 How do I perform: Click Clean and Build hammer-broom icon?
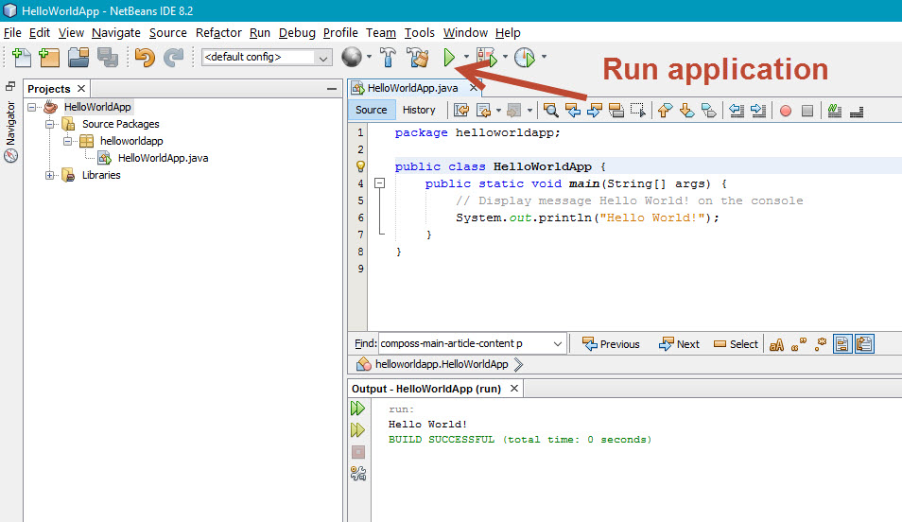click(x=418, y=58)
